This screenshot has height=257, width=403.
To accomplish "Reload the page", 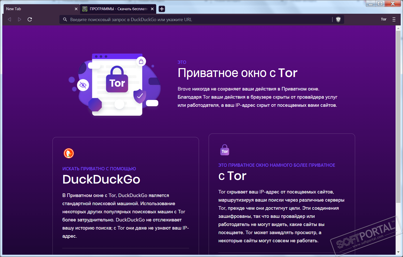I will pyautogui.click(x=30, y=19).
